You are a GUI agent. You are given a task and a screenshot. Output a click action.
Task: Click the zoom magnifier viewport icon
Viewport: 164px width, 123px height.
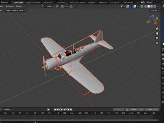157,29
